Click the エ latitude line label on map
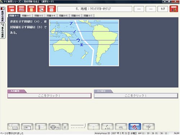 click(x=82, y=45)
